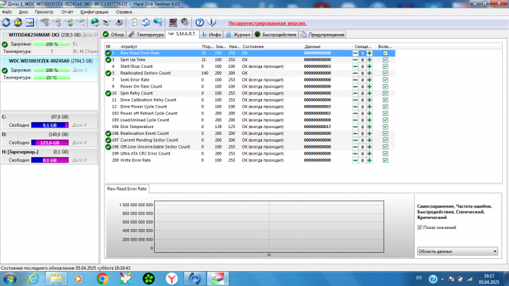This screenshot has height=286, width=509.
Task: Toggle enable checkbox for Write Error Rate
Action: tap(385, 161)
